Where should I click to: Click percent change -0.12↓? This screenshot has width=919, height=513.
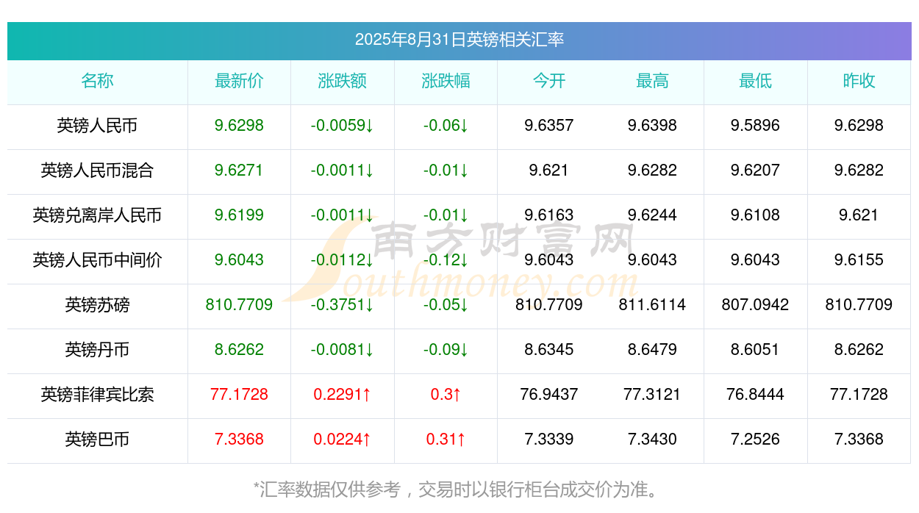click(x=446, y=260)
